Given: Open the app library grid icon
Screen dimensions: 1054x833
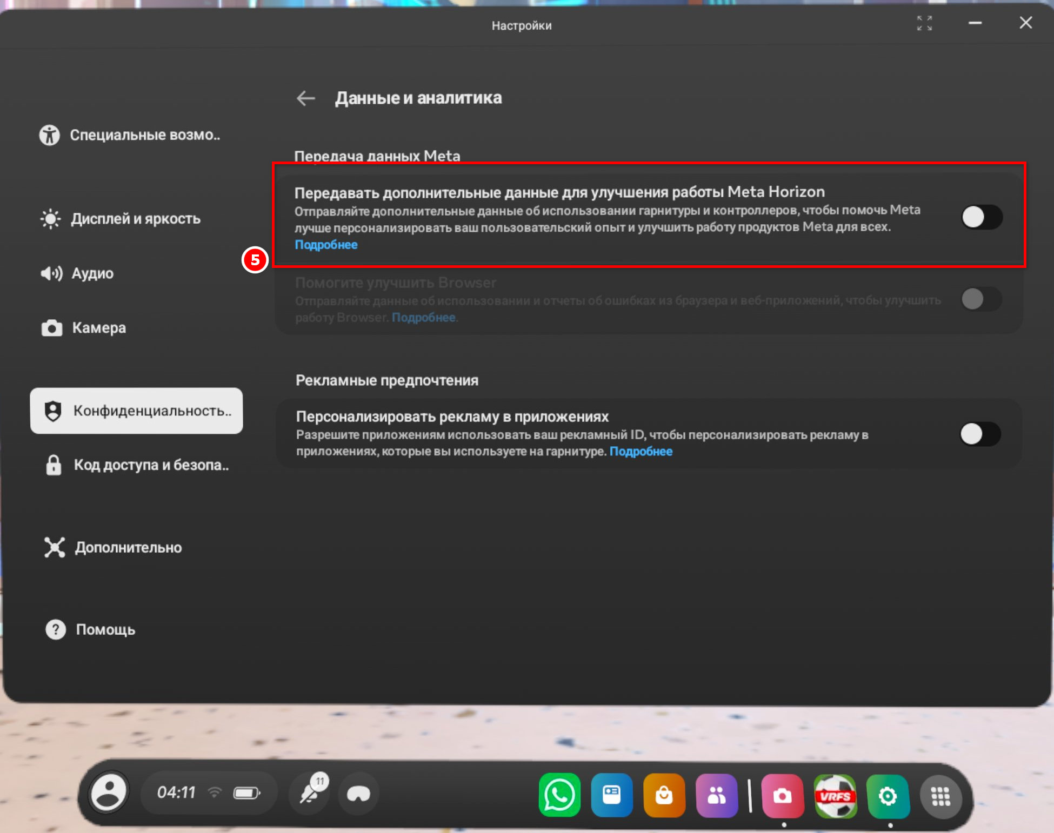Looking at the screenshot, I should pyautogui.click(x=940, y=796).
